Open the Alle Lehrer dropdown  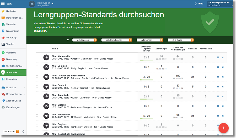click(150, 40)
